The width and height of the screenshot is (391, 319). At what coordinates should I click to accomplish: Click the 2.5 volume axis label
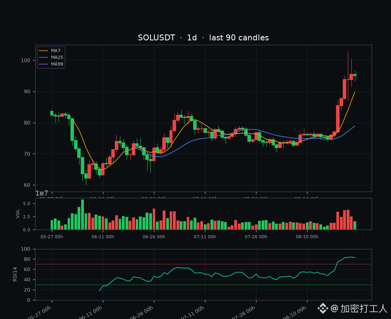point(27,217)
